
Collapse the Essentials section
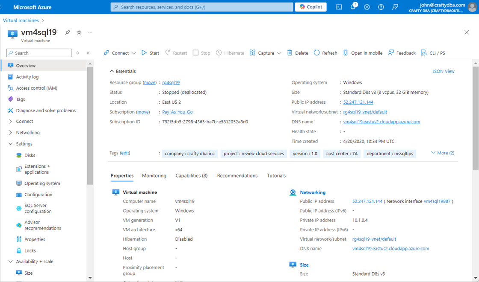(112, 71)
